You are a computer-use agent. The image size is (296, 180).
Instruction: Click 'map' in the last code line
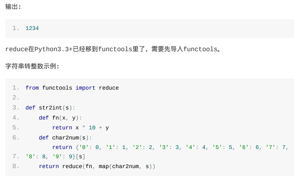[x=104, y=166]
